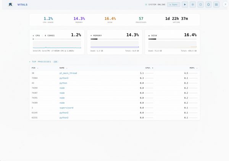The image size is (229, 161).
Task: Click the panel layout icon beside the bell
Action: coord(216,5)
